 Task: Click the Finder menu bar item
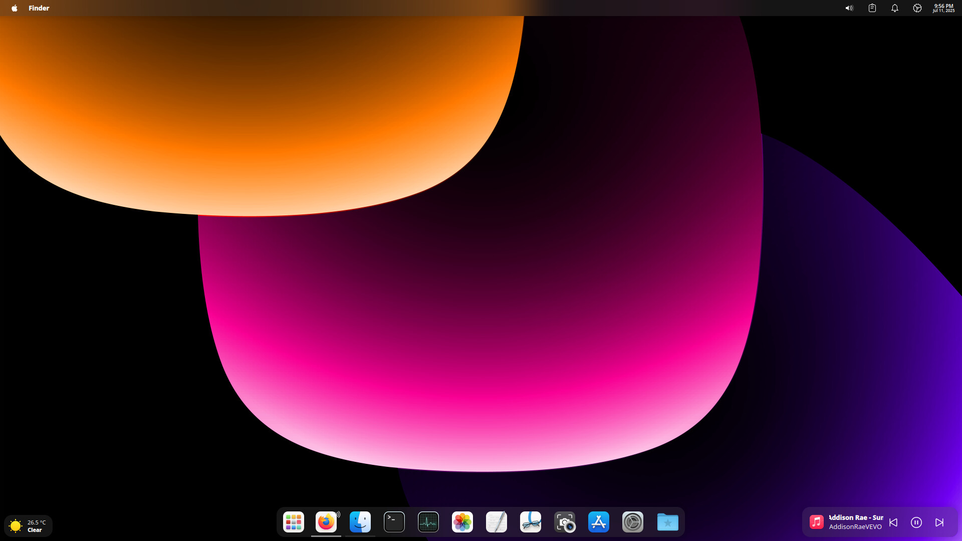(x=39, y=8)
